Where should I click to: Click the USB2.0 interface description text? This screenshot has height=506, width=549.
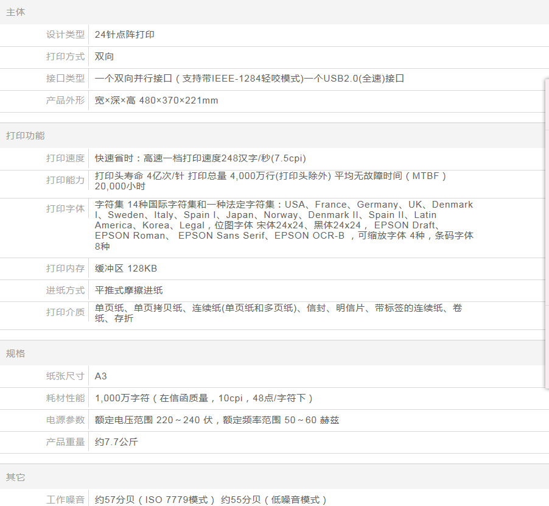[354, 79]
